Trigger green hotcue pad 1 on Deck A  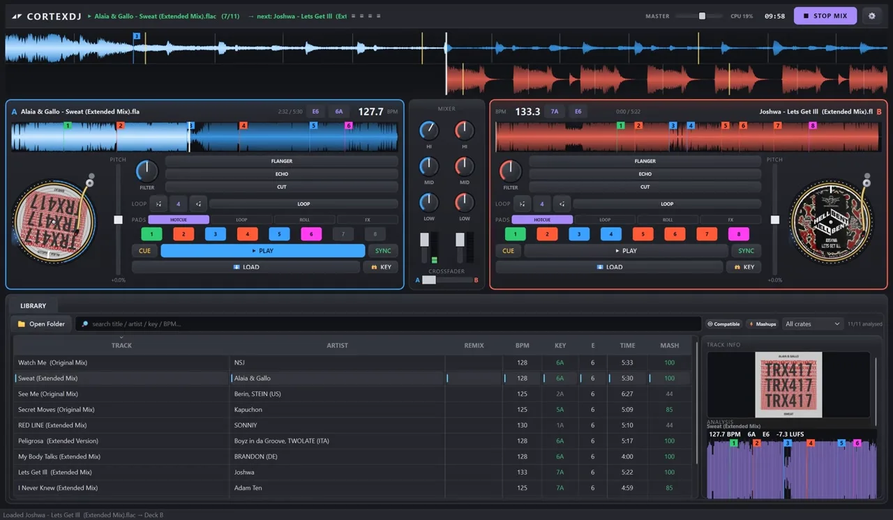tap(151, 234)
